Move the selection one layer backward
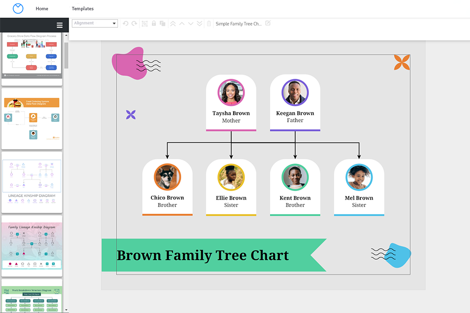The height and width of the screenshot is (313, 470). pos(190,23)
